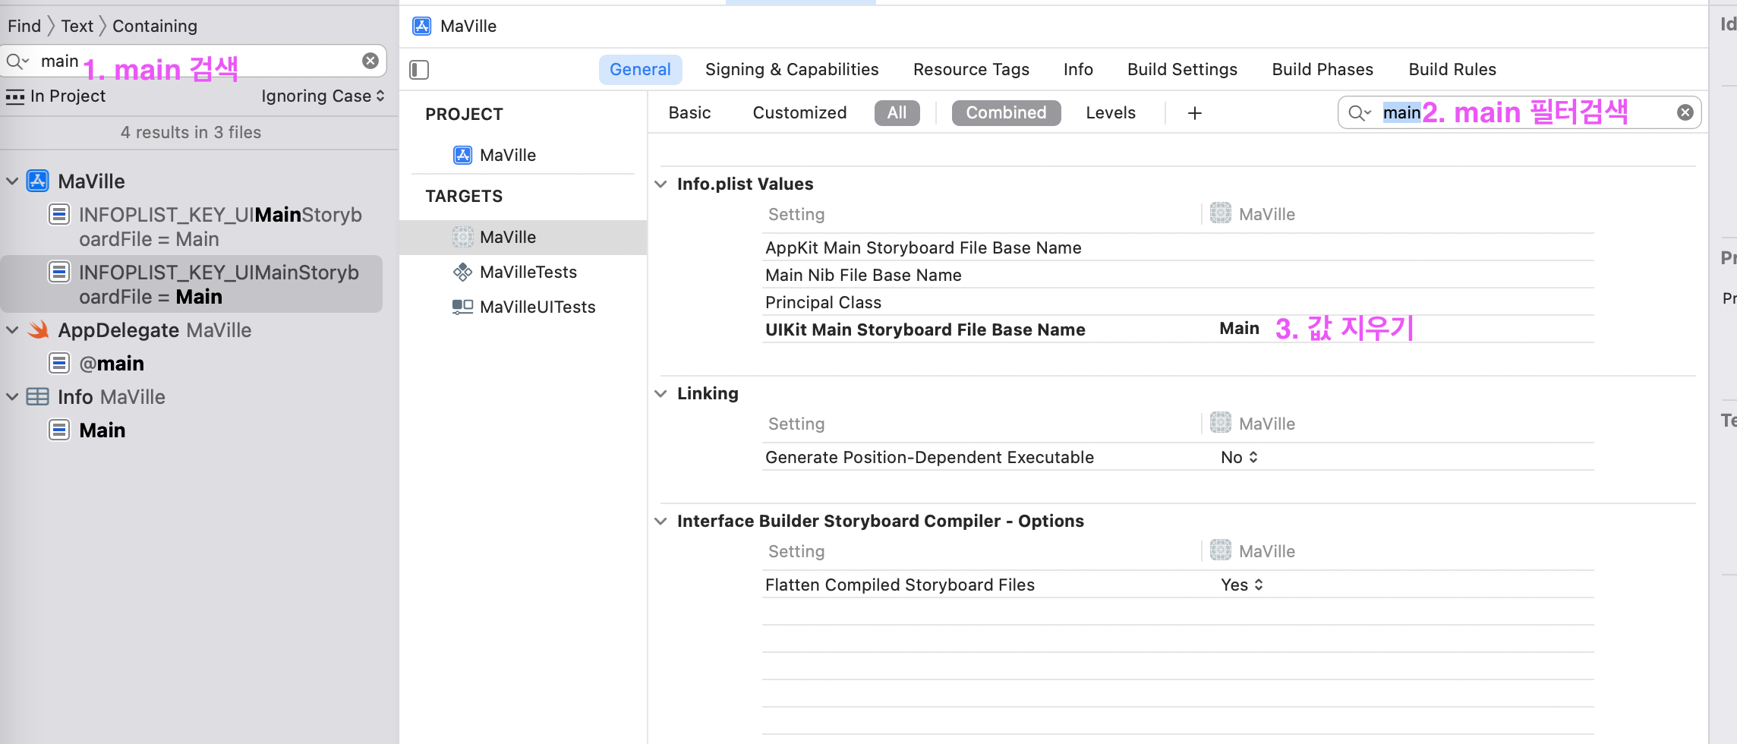Collapse the Info MaVille results group
This screenshot has width=1737, height=744.
point(12,396)
